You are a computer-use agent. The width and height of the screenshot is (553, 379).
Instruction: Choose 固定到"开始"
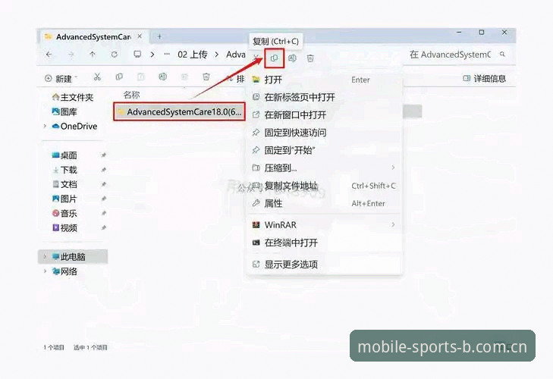pyautogui.click(x=325, y=150)
